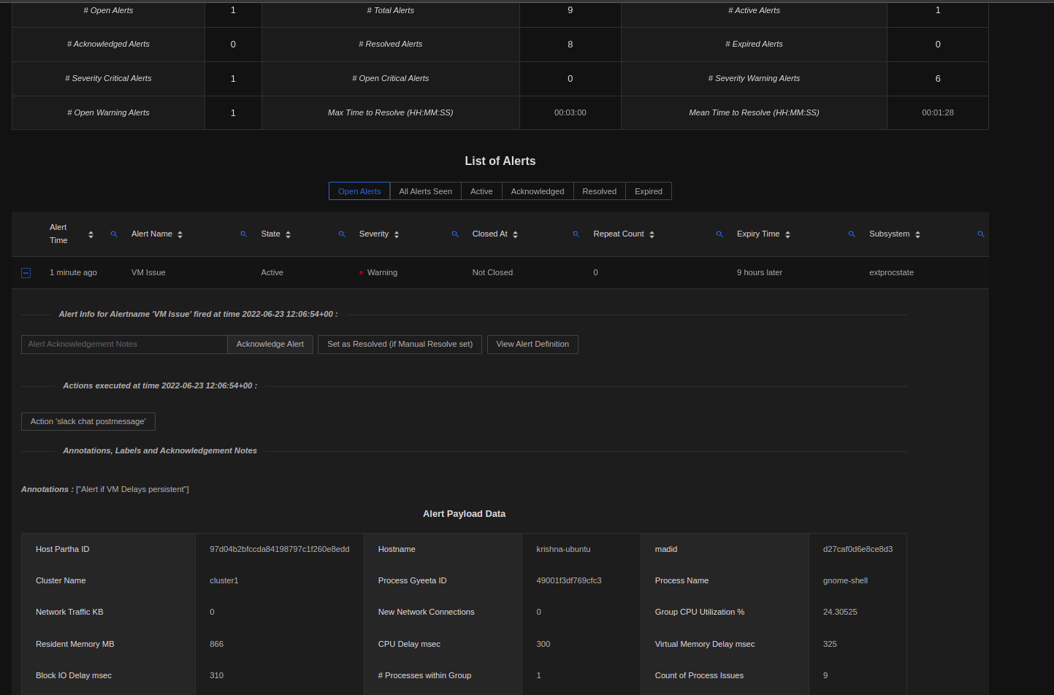Click Process Gyeeta ID value '49001f3df769cfc3'

[569, 581]
